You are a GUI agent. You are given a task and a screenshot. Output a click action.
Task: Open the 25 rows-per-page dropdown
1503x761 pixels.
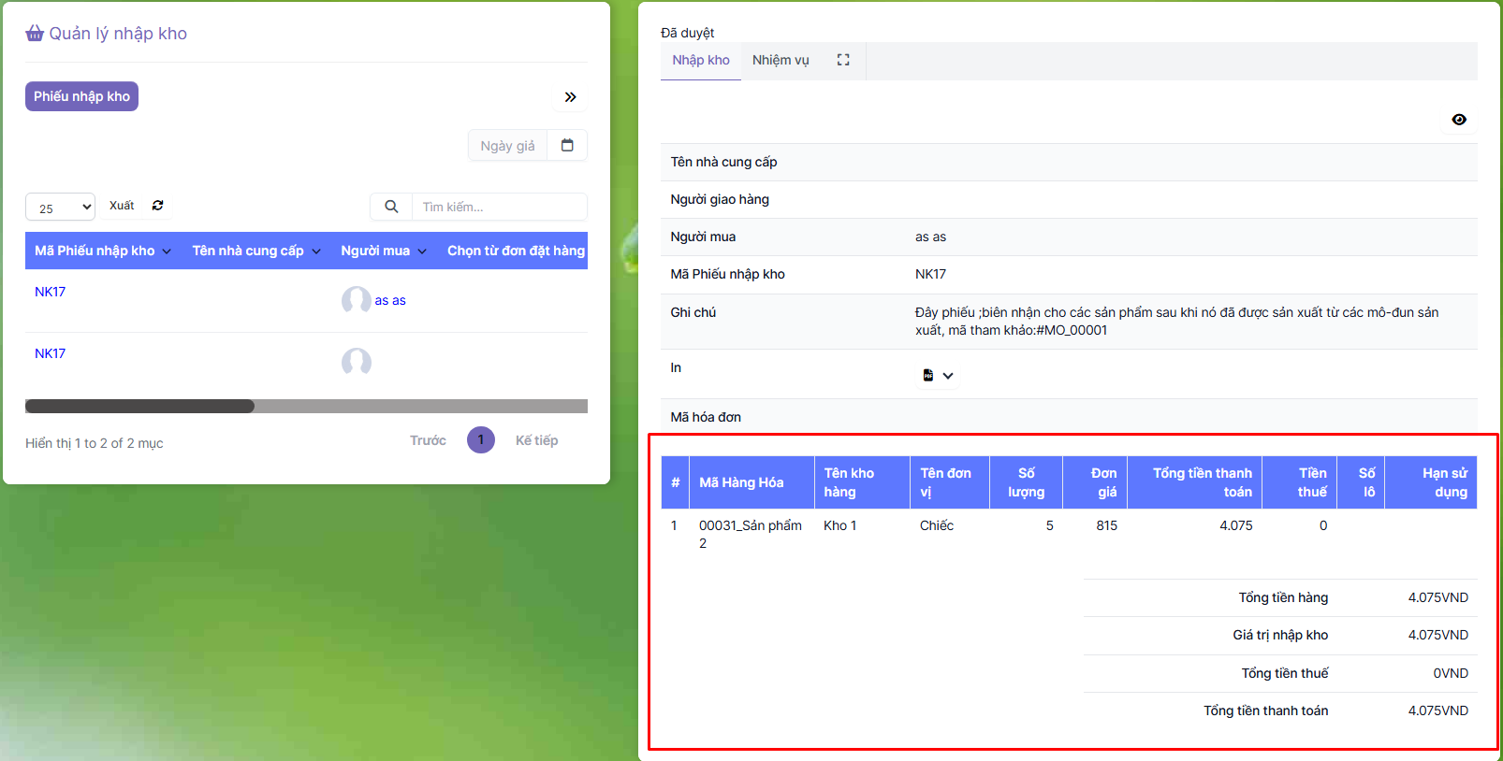[x=61, y=208]
